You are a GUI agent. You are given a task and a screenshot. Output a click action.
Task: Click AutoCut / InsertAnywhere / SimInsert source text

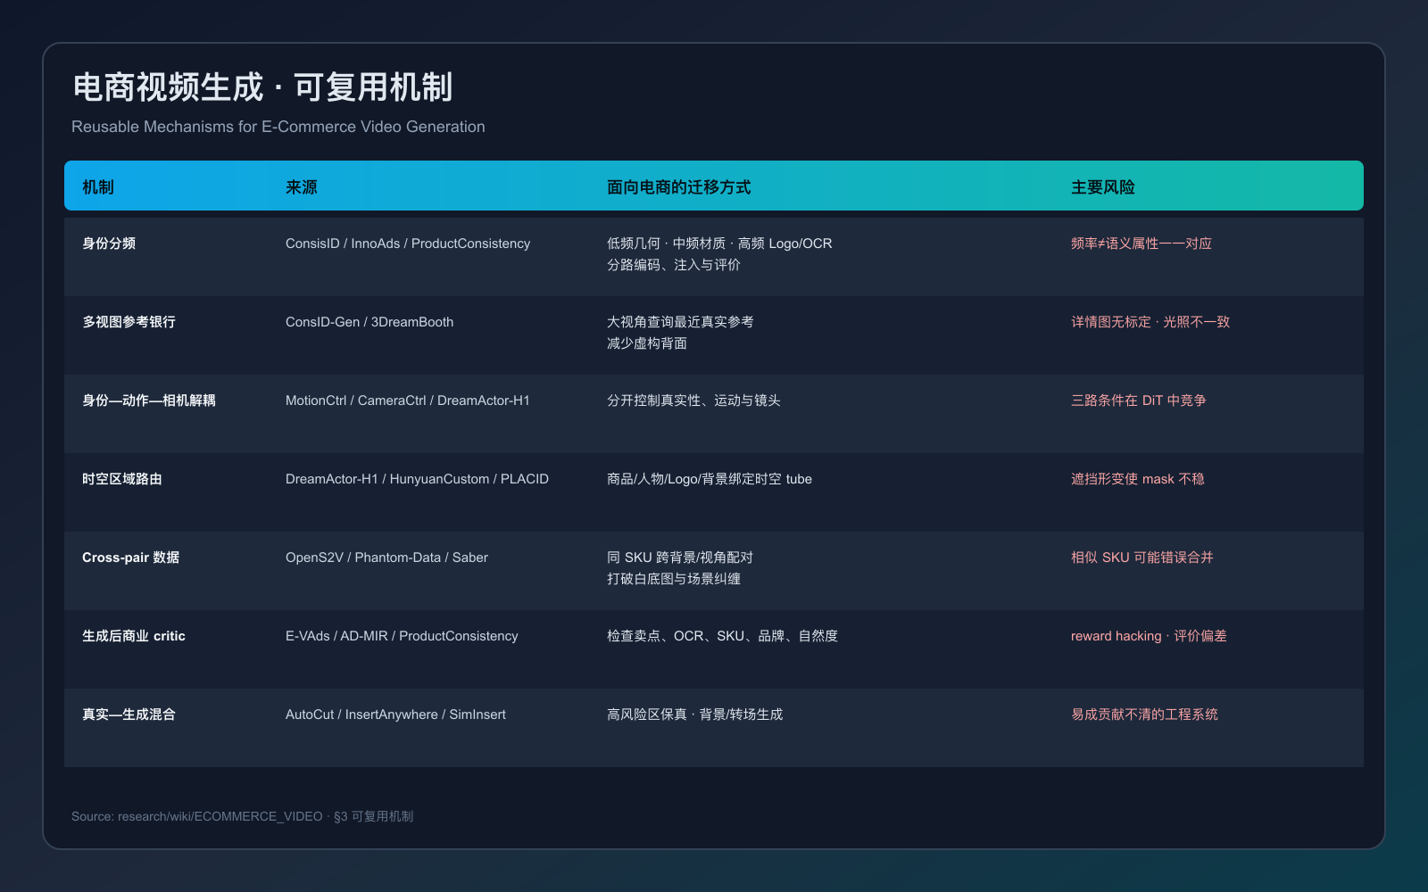pos(395,714)
